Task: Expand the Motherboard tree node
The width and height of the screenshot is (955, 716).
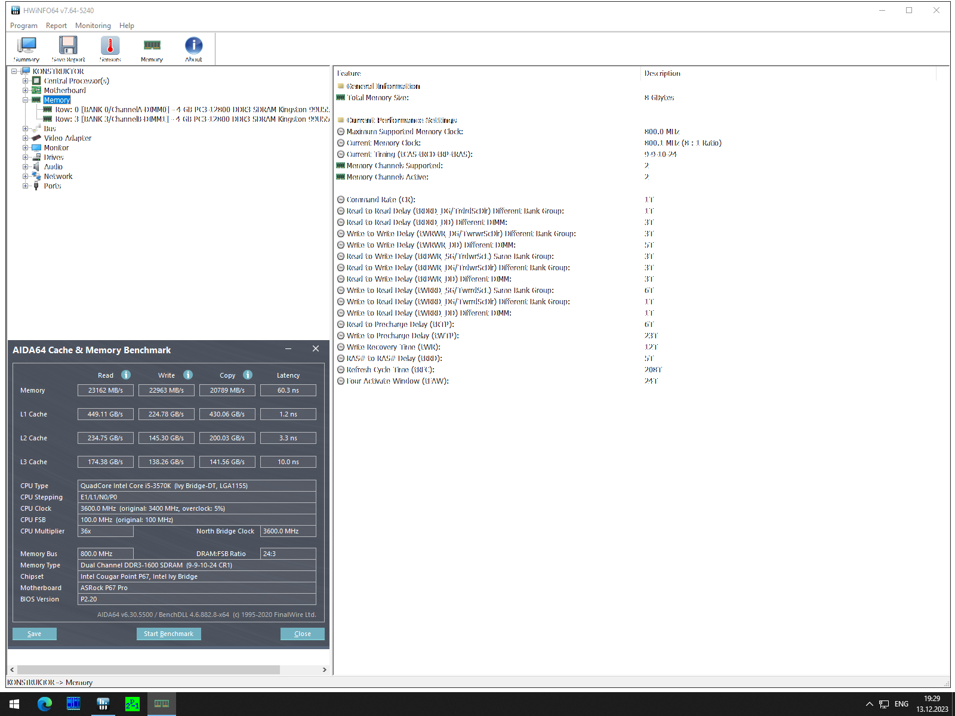Action: [x=26, y=90]
